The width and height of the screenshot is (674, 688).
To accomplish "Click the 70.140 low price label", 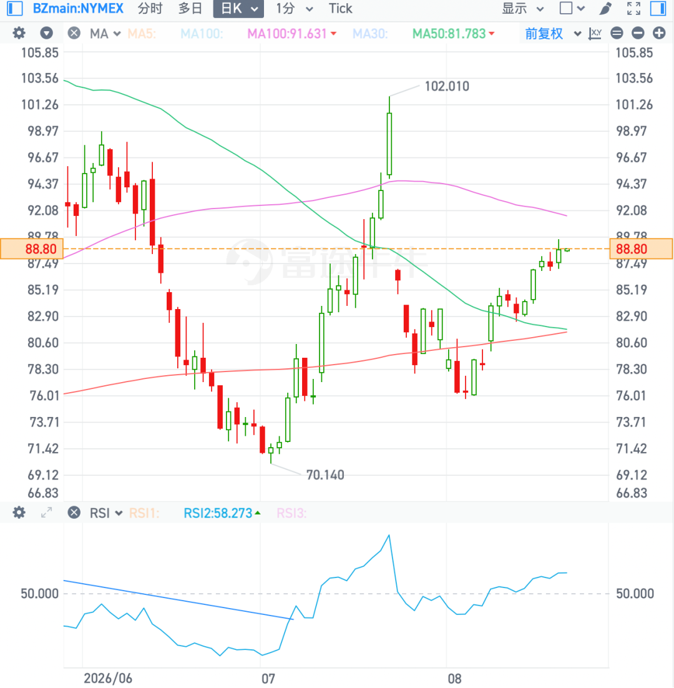I will [325, 474].
